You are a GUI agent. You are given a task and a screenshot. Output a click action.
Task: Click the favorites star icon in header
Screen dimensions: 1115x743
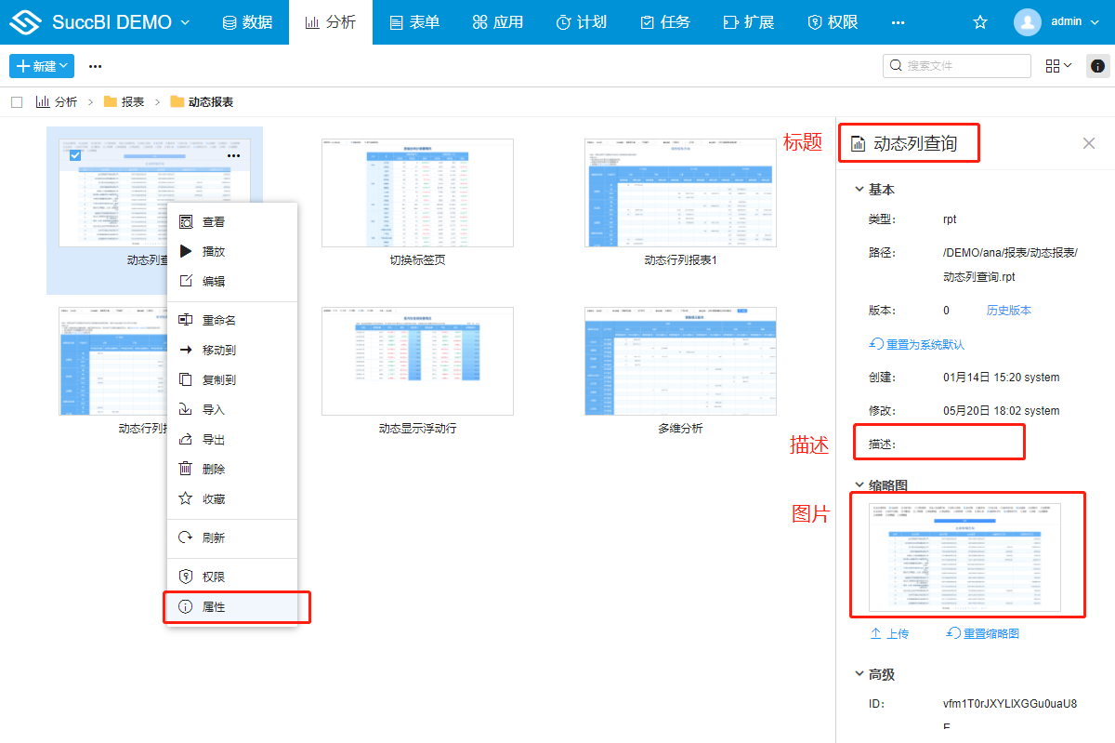(979, 22)
